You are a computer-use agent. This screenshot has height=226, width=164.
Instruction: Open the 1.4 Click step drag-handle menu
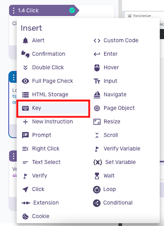pyautogui.click(x=14, y=11)
